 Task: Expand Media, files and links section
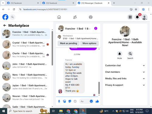point(125,78)
